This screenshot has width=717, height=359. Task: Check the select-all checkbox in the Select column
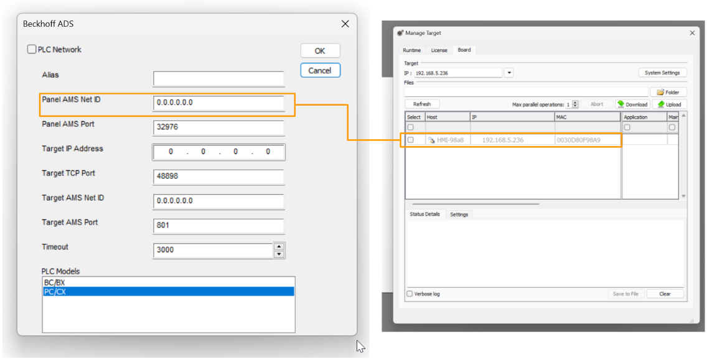(x=410, y=126)
